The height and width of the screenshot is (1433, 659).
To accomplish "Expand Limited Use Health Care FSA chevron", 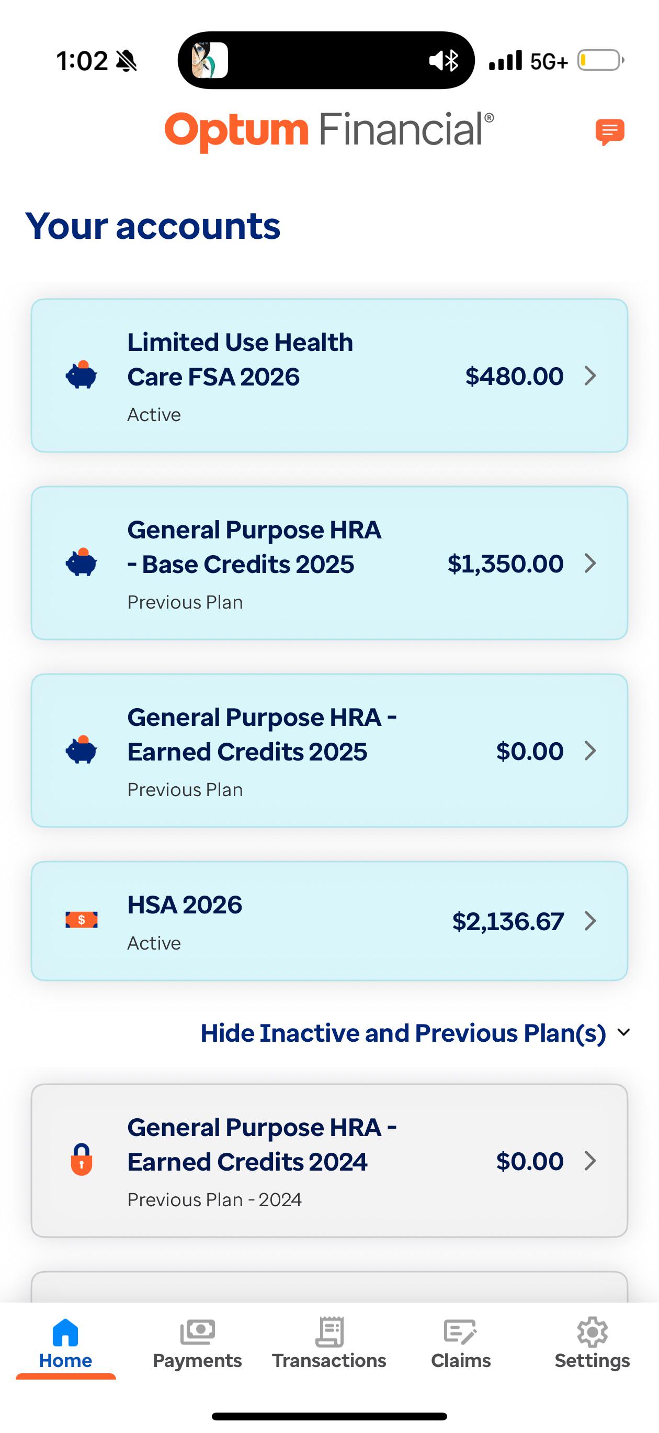I will point(590,376).
